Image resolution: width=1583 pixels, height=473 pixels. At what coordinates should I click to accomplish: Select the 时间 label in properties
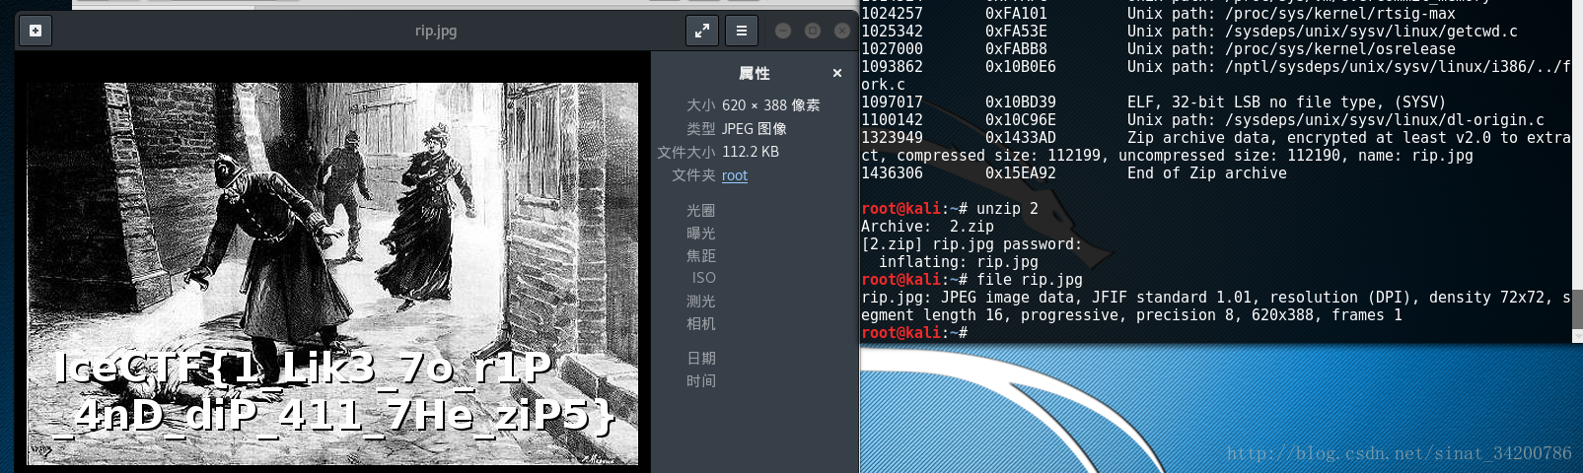(701, 380)
